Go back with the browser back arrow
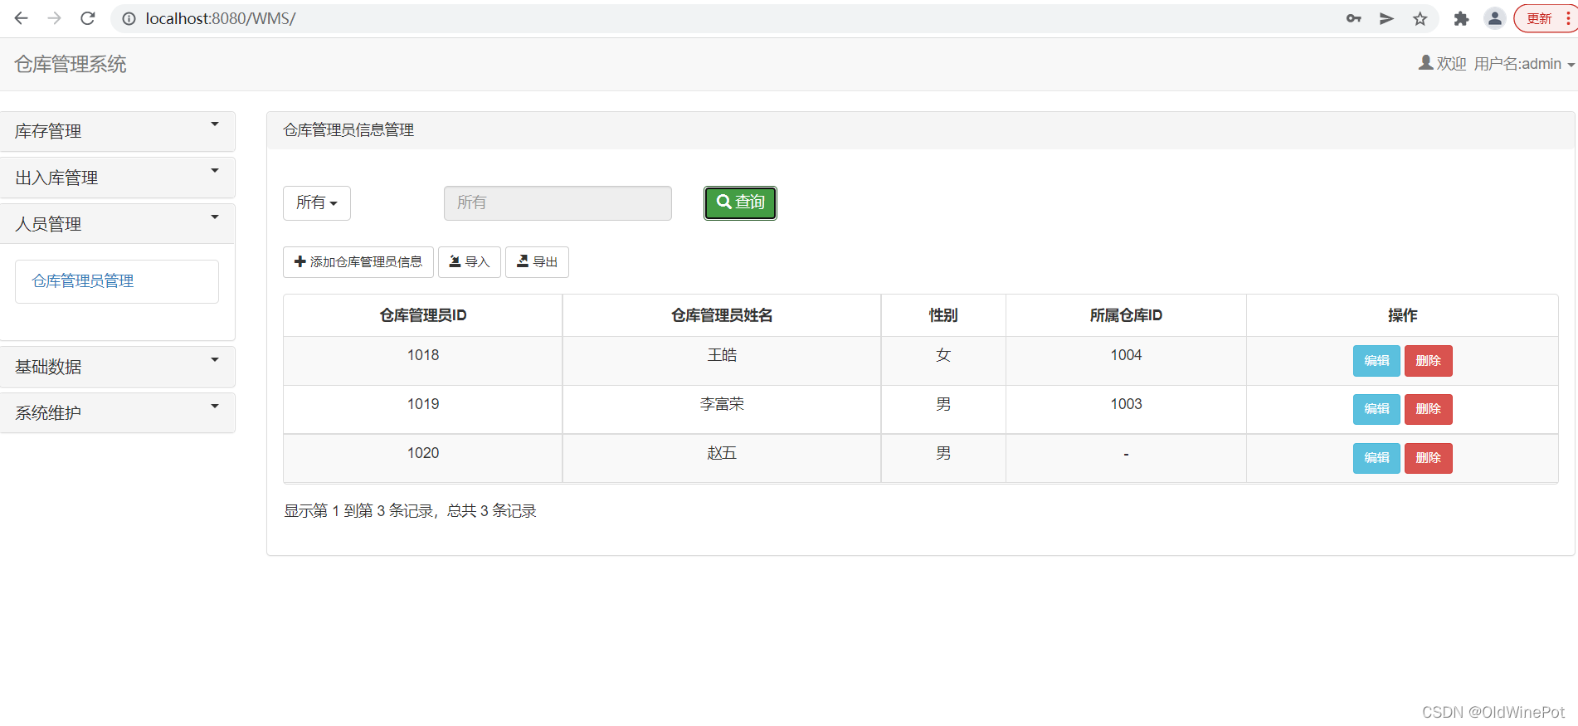Viewport: 1578px width, 726px height. [x=22, y=18]
